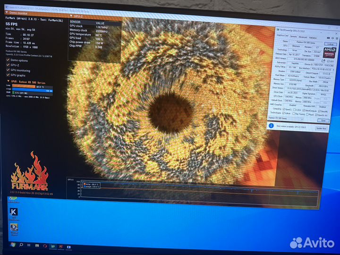
Task: Click the Close button in GPU-Z
Action: [x=323, y=120]
